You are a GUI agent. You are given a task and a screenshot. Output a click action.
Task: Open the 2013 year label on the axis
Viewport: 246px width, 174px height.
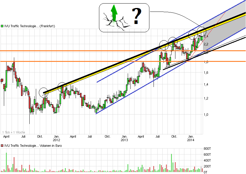(x=125, y=139)
